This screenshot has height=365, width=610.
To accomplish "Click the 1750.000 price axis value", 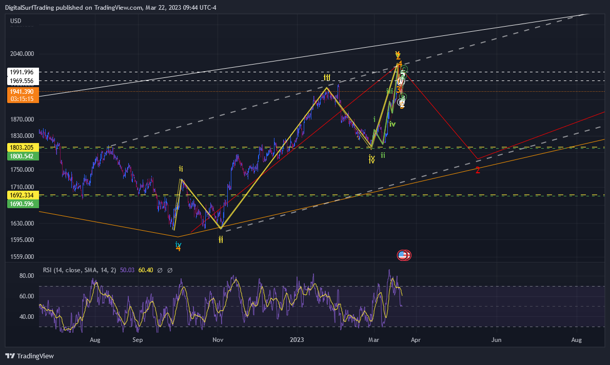I will tap(22, 170).
